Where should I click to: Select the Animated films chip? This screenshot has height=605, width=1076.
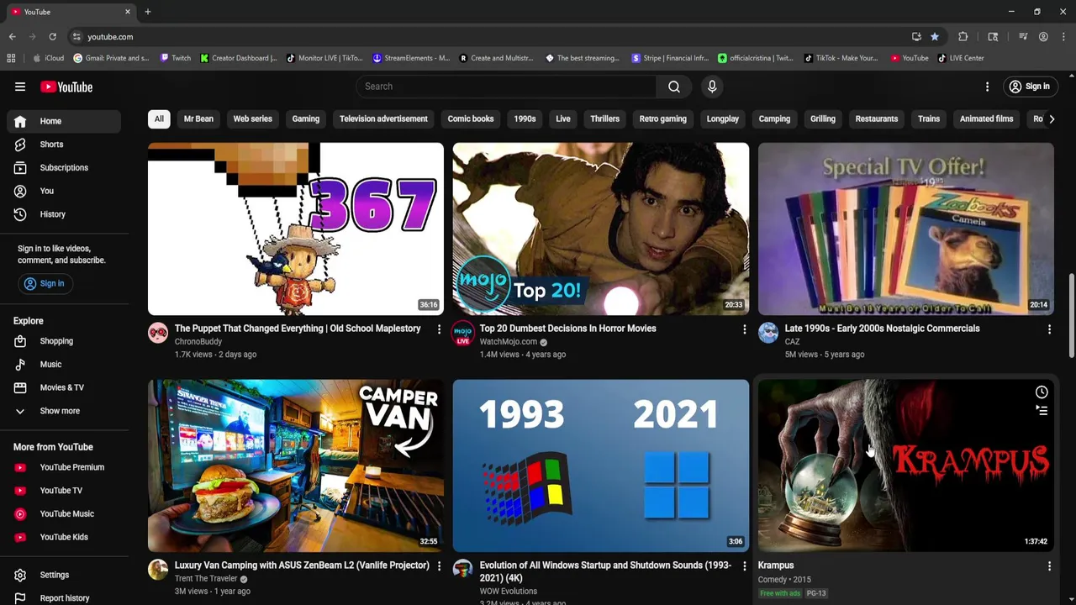pyautogui.click(x=987, y=118)
